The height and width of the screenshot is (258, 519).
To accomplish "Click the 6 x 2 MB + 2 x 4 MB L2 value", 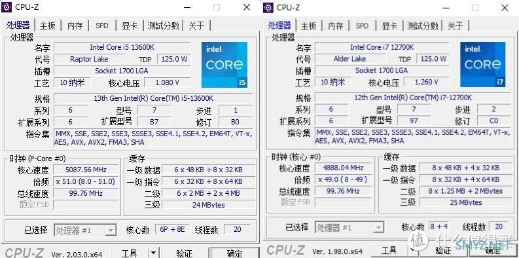I will (209, 193).
